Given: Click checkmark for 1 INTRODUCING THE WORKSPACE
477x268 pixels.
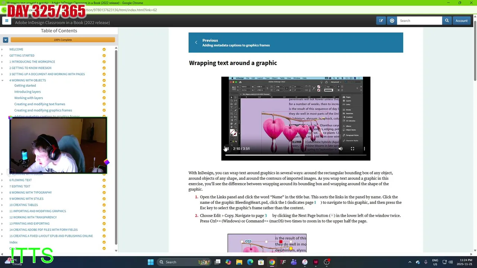Looking at the screenshot, I should [x=104, y=62].
